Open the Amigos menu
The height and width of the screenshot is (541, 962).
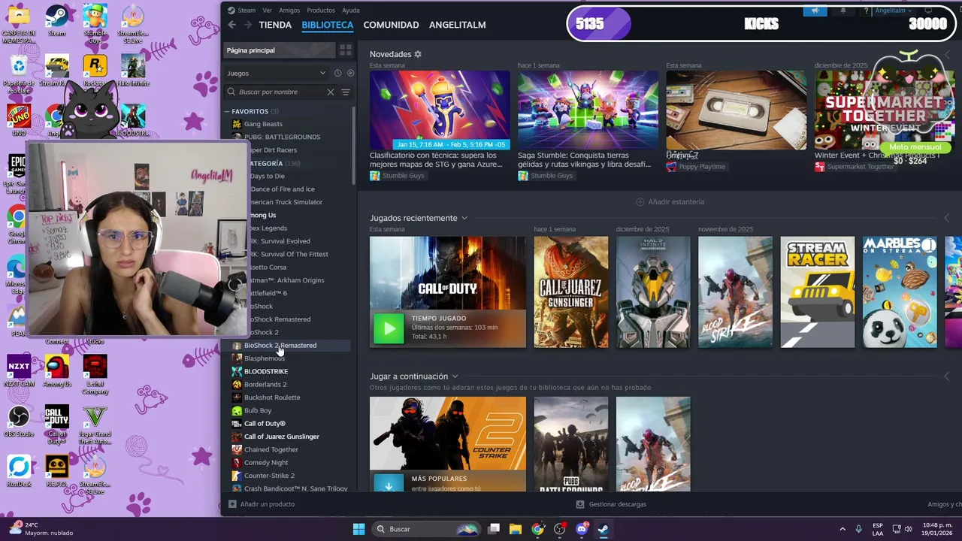pos(289,11)
